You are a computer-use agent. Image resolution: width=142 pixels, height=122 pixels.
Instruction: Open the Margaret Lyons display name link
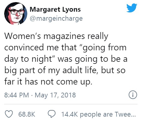click(55, 9)
